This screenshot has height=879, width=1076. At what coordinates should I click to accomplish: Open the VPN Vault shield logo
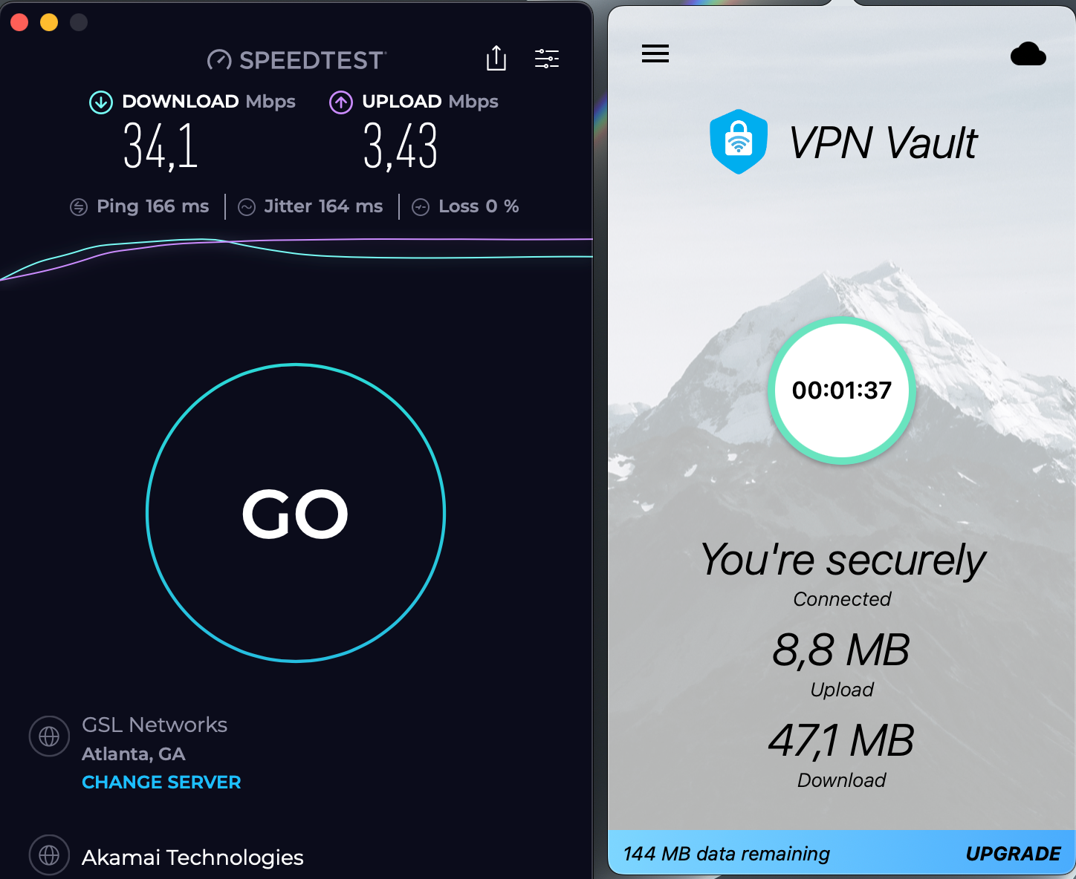click(x=739, y=141)
